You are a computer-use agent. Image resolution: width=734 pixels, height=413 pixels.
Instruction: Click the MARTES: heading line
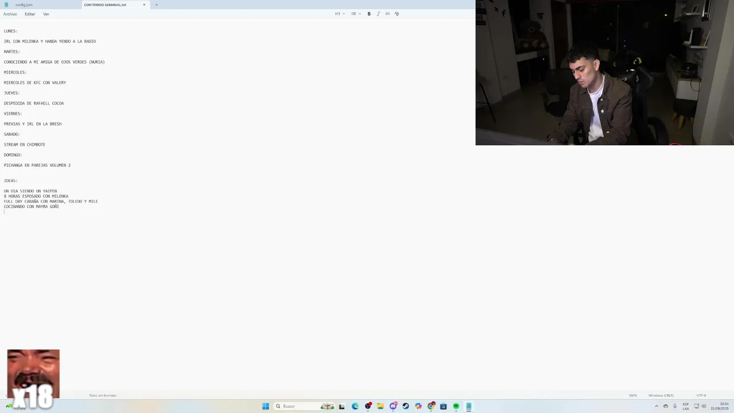tap(12, 52)
